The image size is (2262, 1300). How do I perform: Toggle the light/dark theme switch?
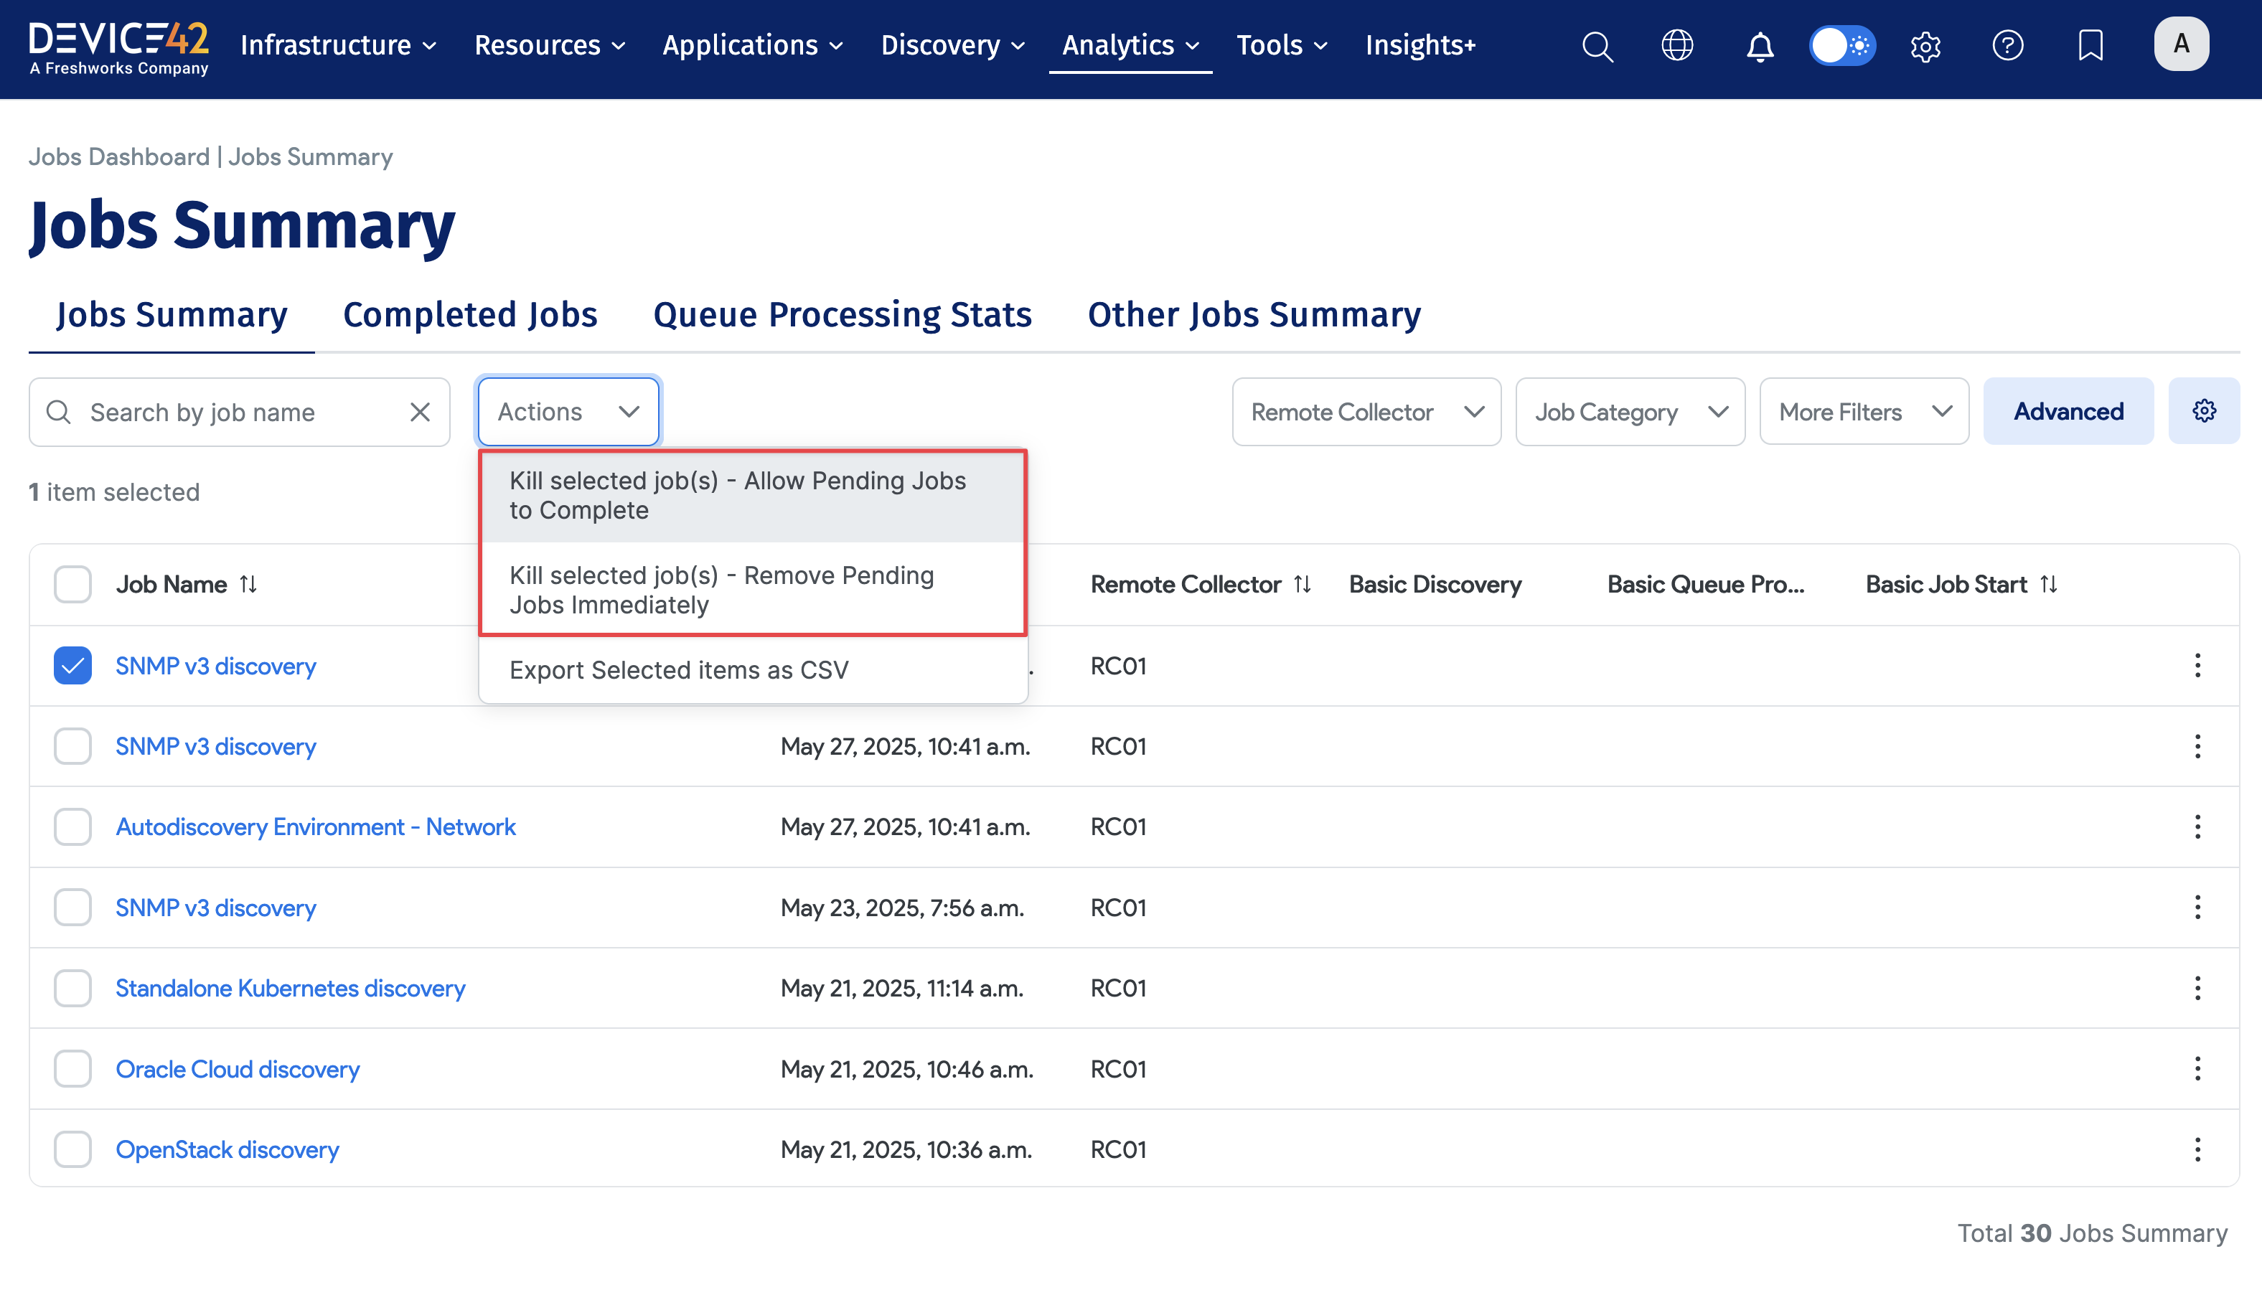pos(1841,45)
